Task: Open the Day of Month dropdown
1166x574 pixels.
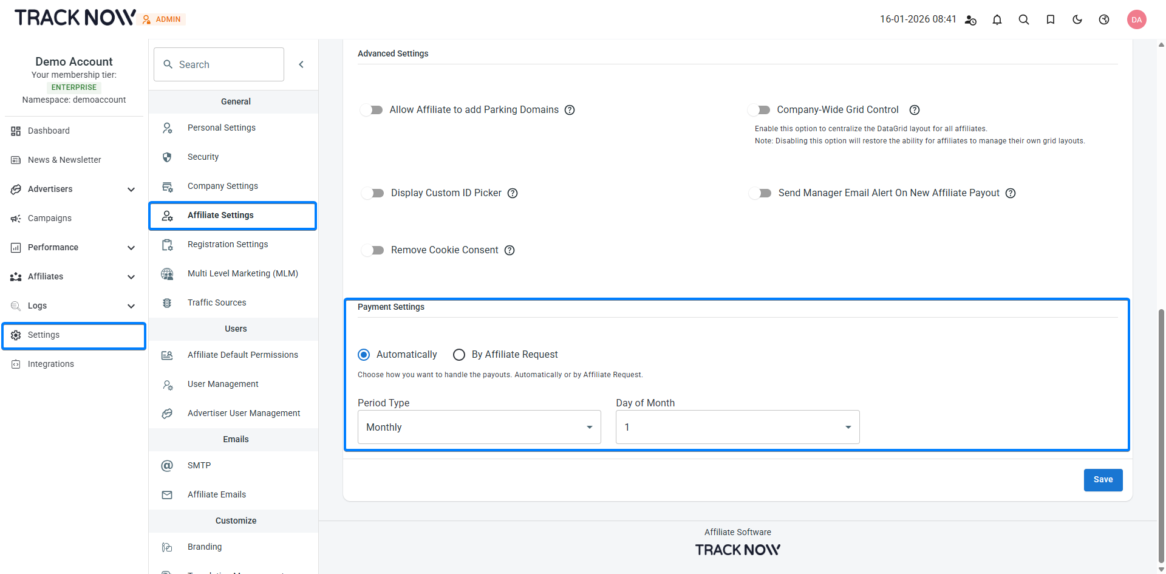Action: tap(737, 427)
